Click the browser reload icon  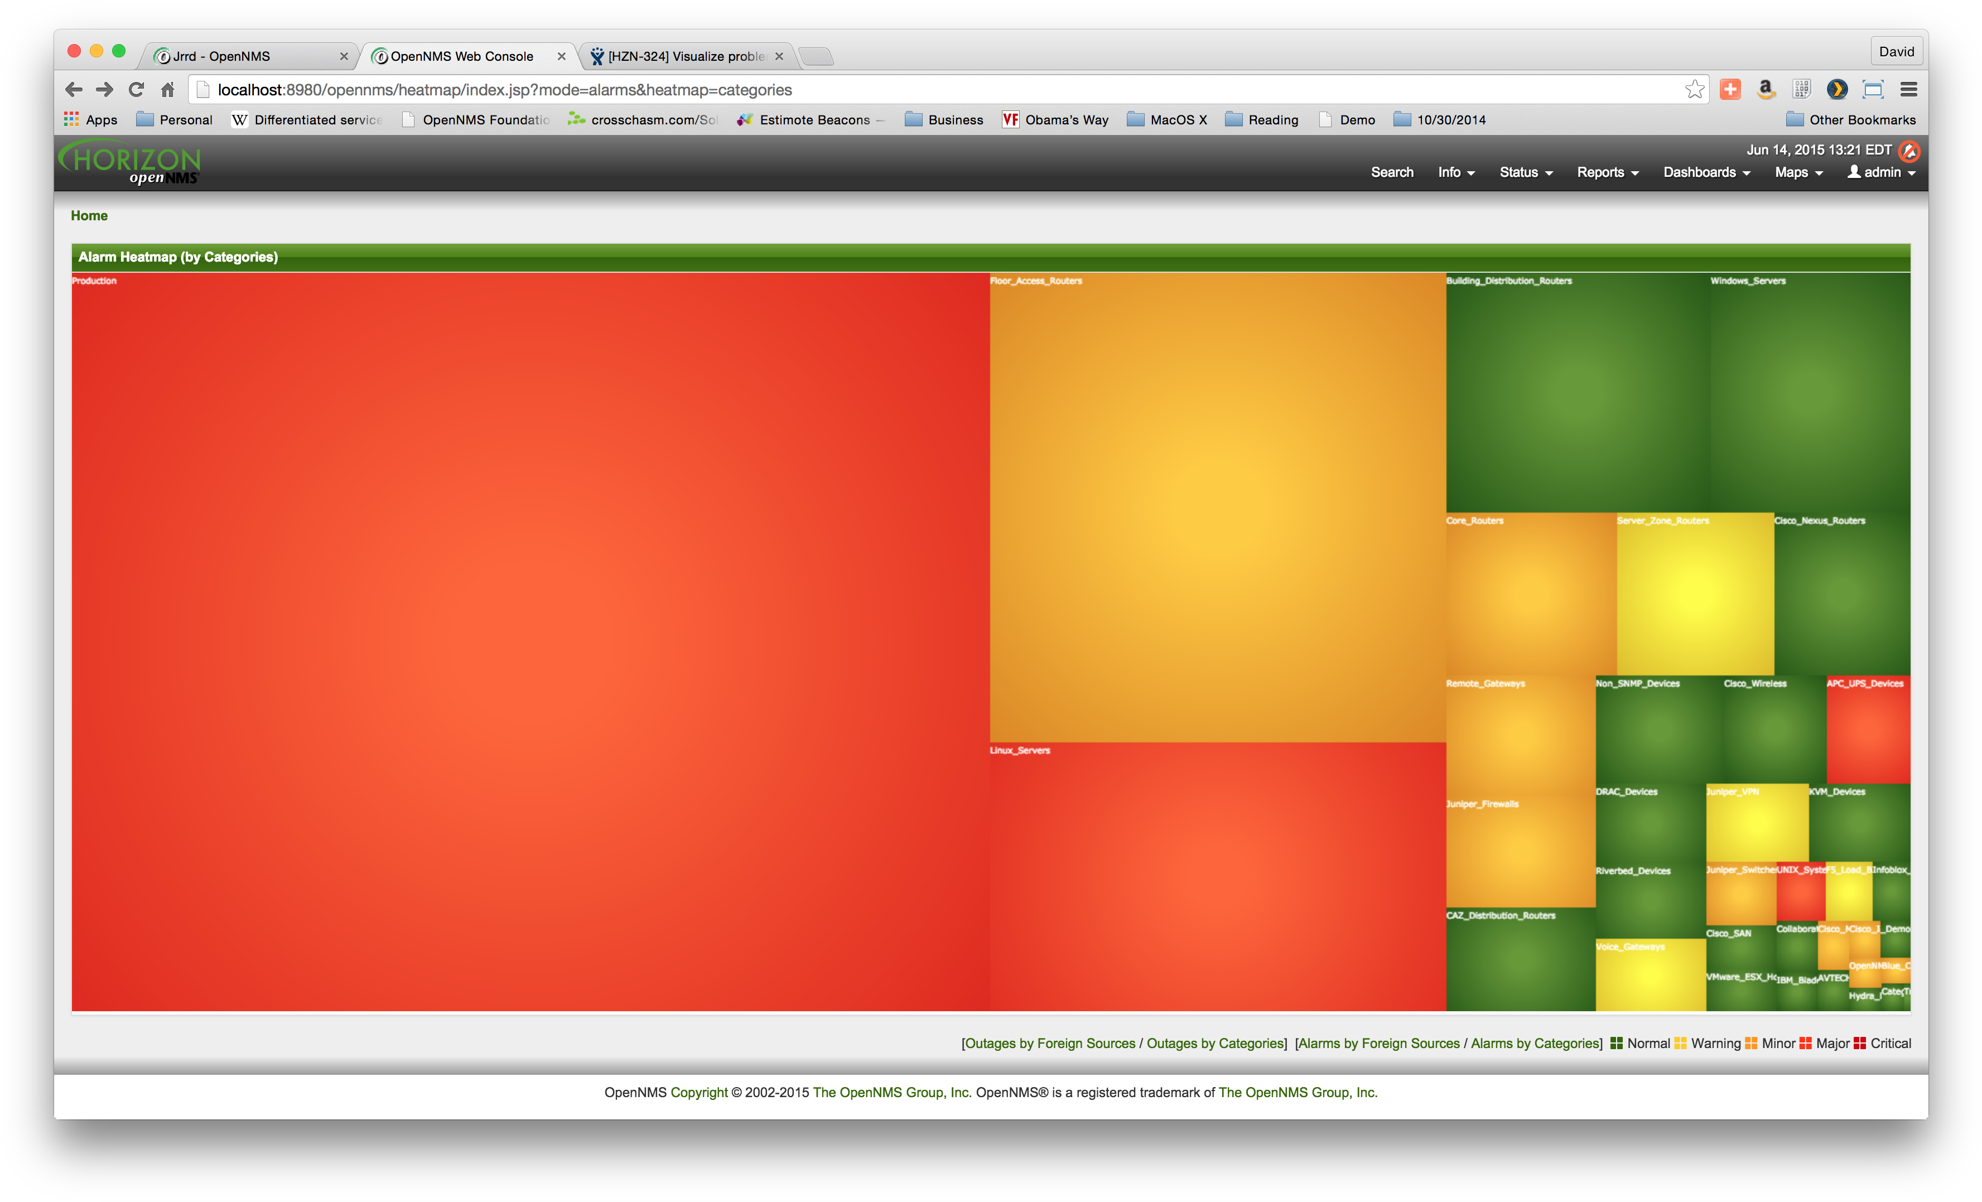136,89
